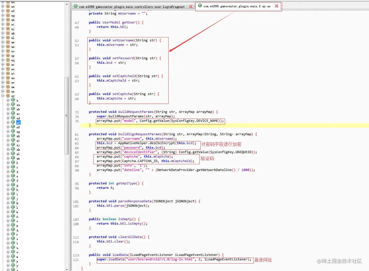Click the class icon of highlighted ae
The width and height of the screenshot is (369, 271).
click(13, 122)
